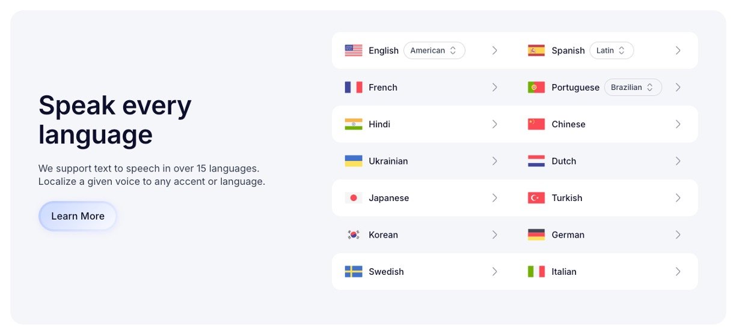Click the Indian flag beside Hindi
The image size is (736, 336).
click(x=354, y=124)
